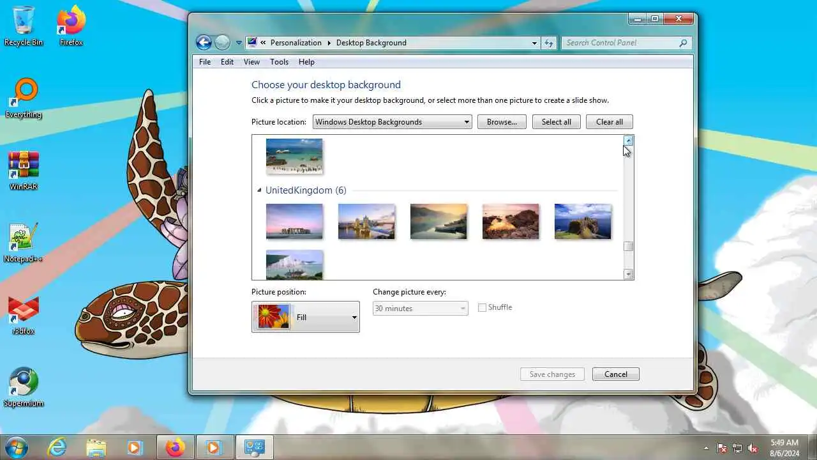817x460 pixels.
Task: Click the UnitedKingdom (6) group label
Action: (306, 190)
